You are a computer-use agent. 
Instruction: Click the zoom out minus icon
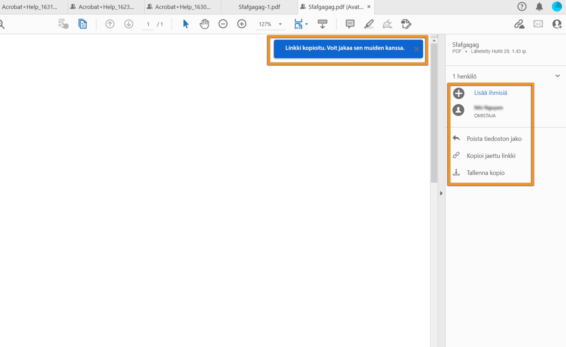[x=223, y=24]
